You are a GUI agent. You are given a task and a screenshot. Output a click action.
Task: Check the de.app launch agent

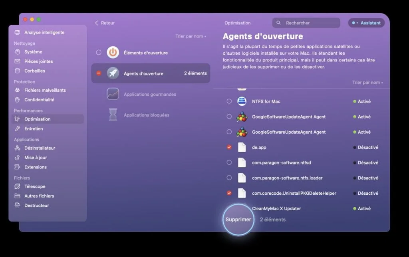pyautogui.click(x=229, y=147)
